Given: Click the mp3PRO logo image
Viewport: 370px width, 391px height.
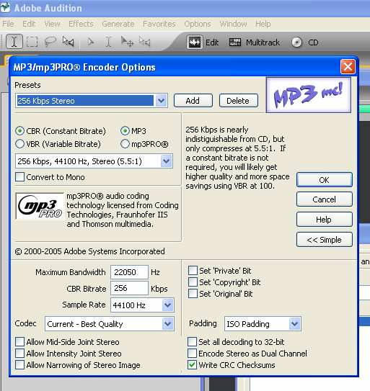Looking at the screenshot, I should 40,206.
